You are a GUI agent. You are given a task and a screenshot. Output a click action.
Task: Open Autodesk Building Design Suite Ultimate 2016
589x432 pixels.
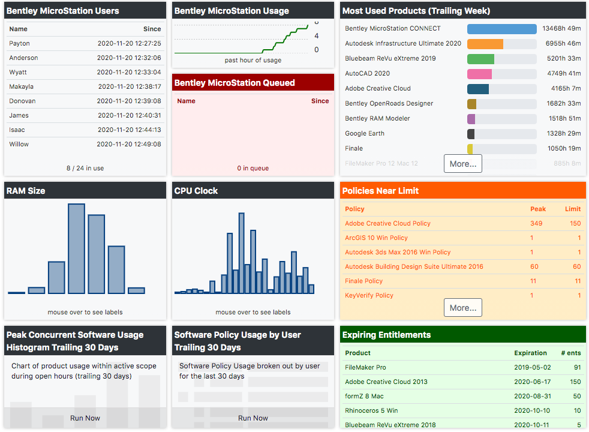click(414, 267)
